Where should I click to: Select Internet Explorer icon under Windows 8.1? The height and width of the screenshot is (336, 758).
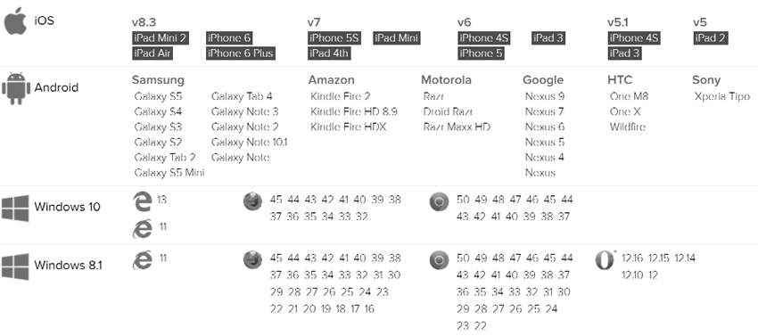(142, 260)
